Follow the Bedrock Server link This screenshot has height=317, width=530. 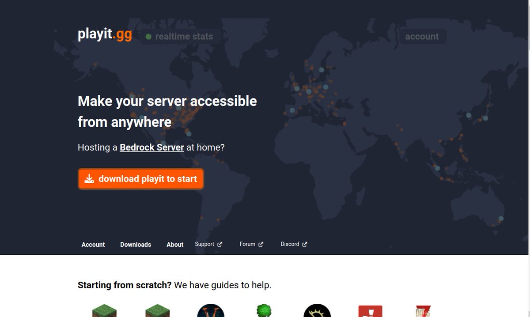(x=152, y=147)
